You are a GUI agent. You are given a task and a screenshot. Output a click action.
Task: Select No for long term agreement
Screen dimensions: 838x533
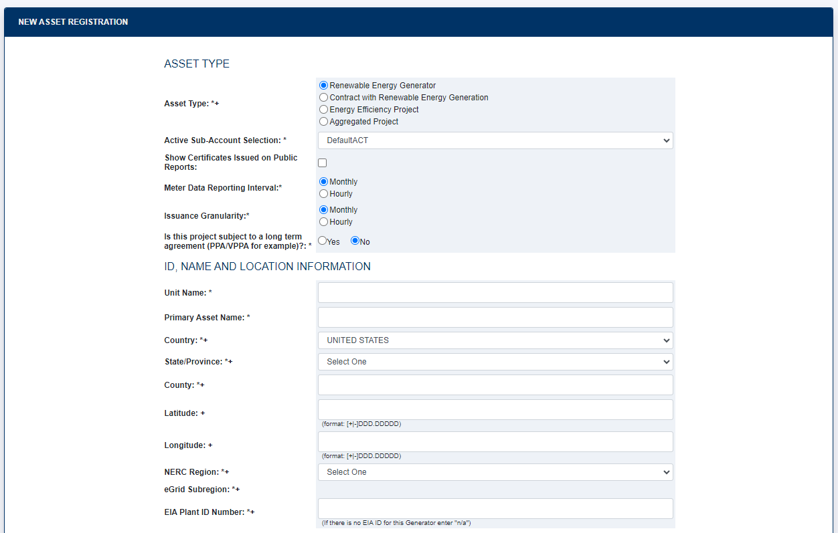tap(355, 241)
